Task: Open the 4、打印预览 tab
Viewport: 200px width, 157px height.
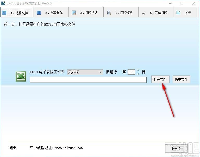Action: pyautogui.click(x=121, y=12)
